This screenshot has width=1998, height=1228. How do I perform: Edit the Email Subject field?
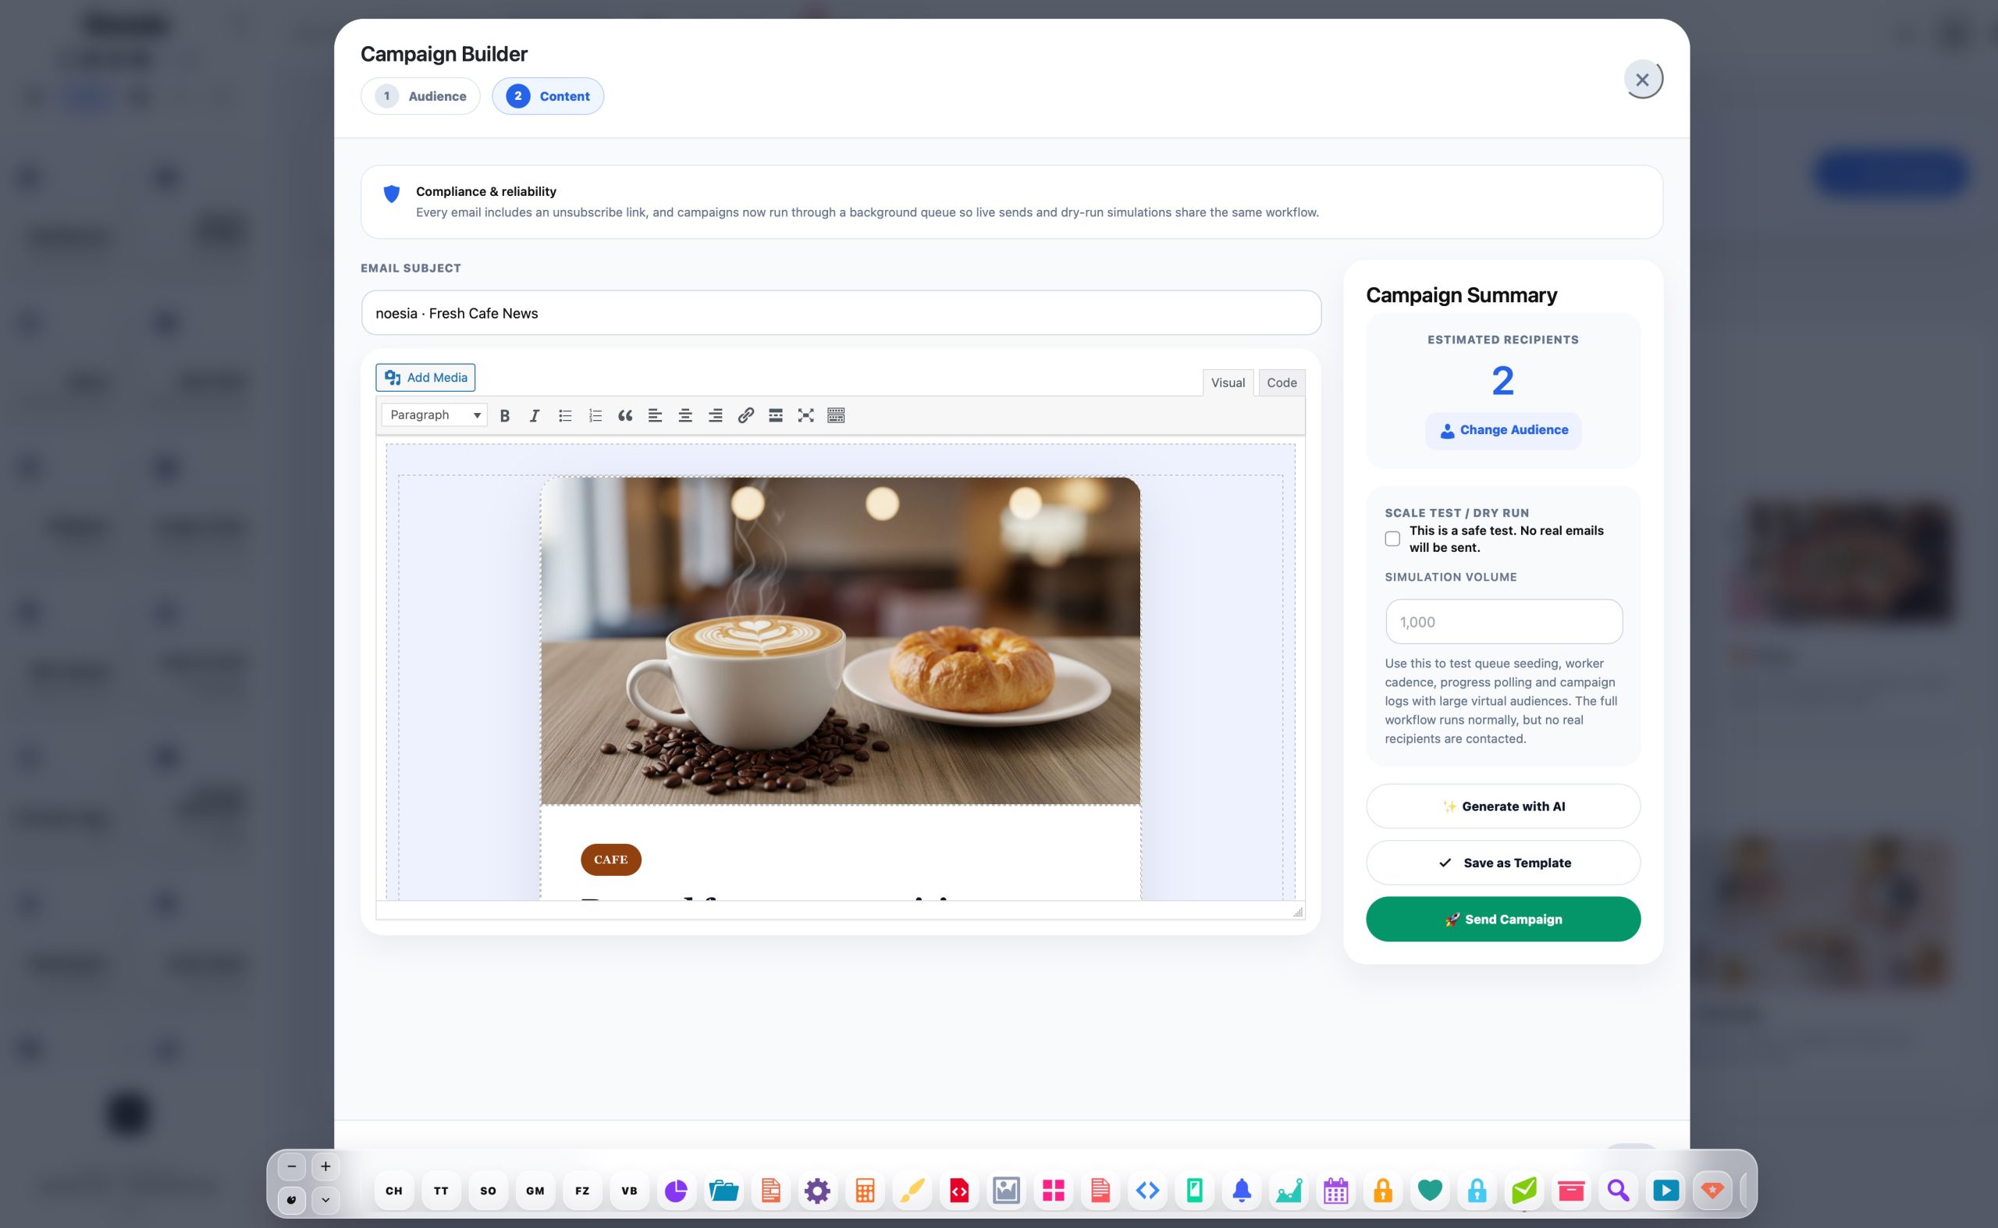pyautogui.click(x=841, y=313)
